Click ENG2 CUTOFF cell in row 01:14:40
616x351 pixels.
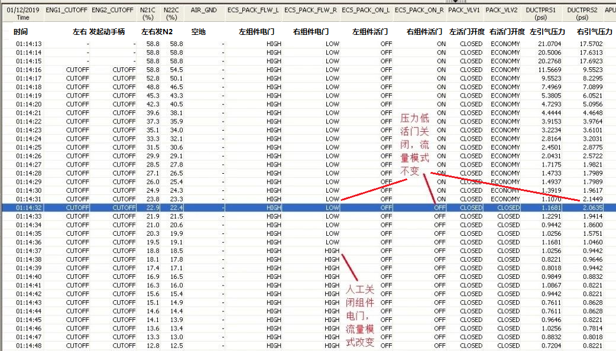124,277
